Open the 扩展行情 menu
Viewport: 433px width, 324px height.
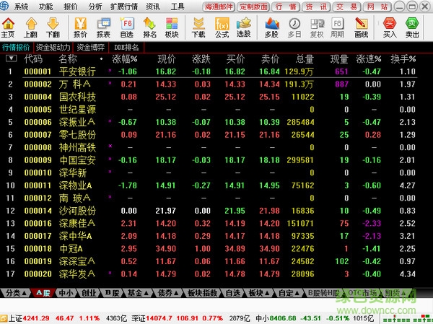pos(124,6)
